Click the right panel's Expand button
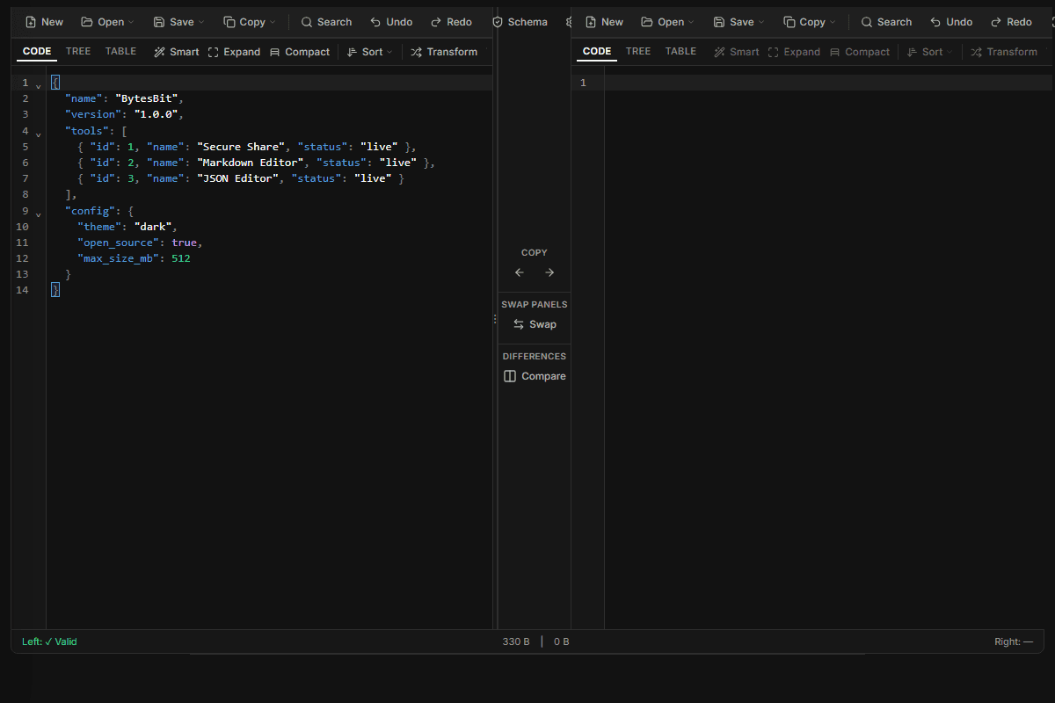The height and width of the screenshot is (703, 1055). click(794, 52)
